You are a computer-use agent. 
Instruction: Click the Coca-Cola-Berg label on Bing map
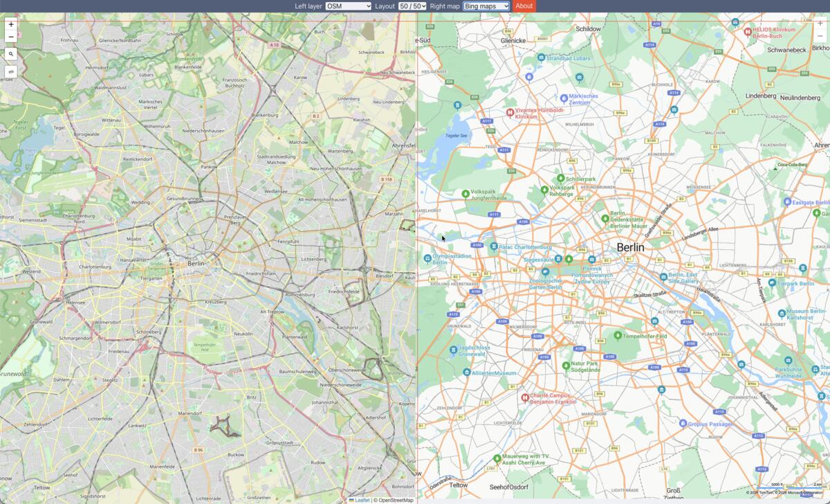(792, 165)
